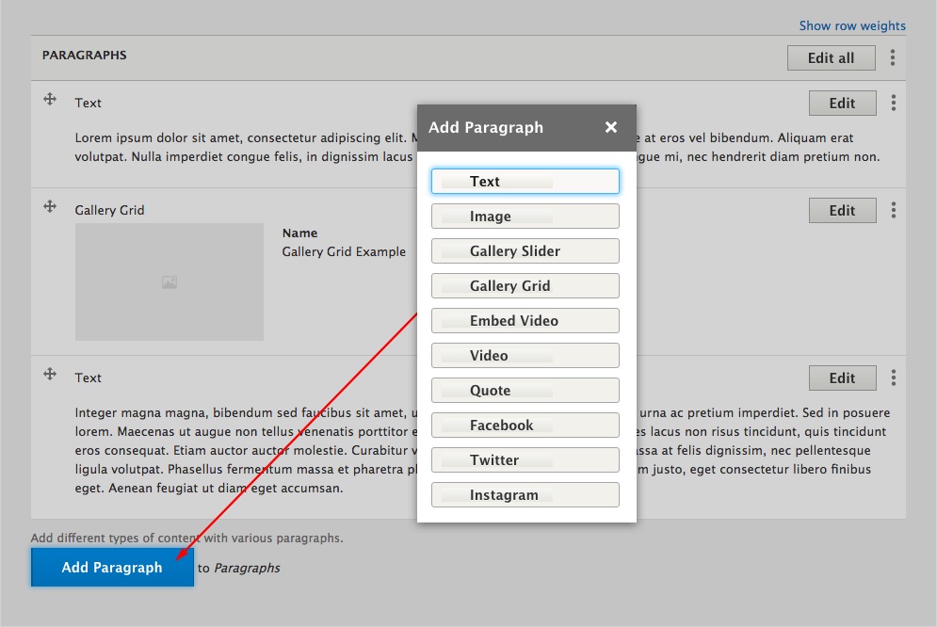Select Text paragraph type in dialog
Viewport: 937px width, 627px height.
click(525, 181)
